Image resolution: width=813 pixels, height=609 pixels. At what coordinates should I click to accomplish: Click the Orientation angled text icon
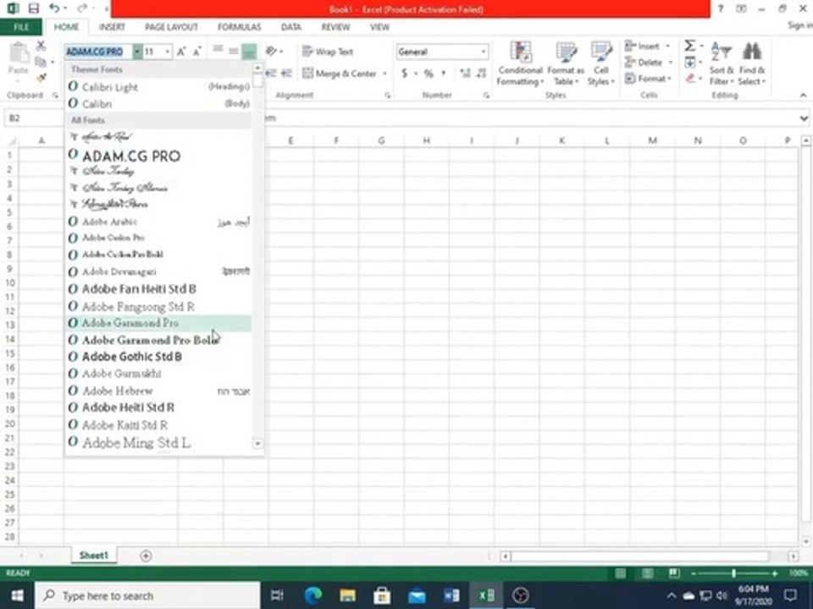[271, 52]
